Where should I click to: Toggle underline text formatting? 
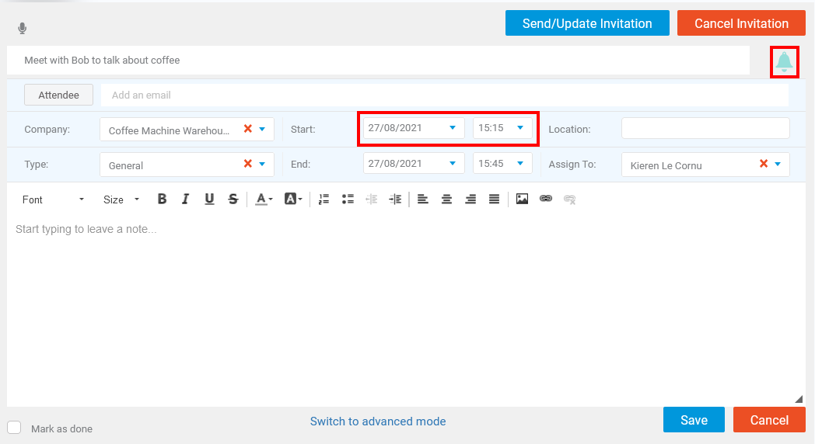point(209,199)
